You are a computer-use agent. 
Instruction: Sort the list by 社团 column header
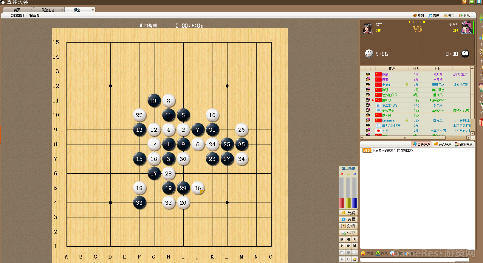[438, 69]
